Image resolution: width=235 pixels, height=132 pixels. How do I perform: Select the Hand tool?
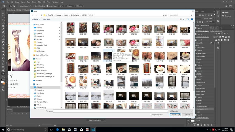3,70
